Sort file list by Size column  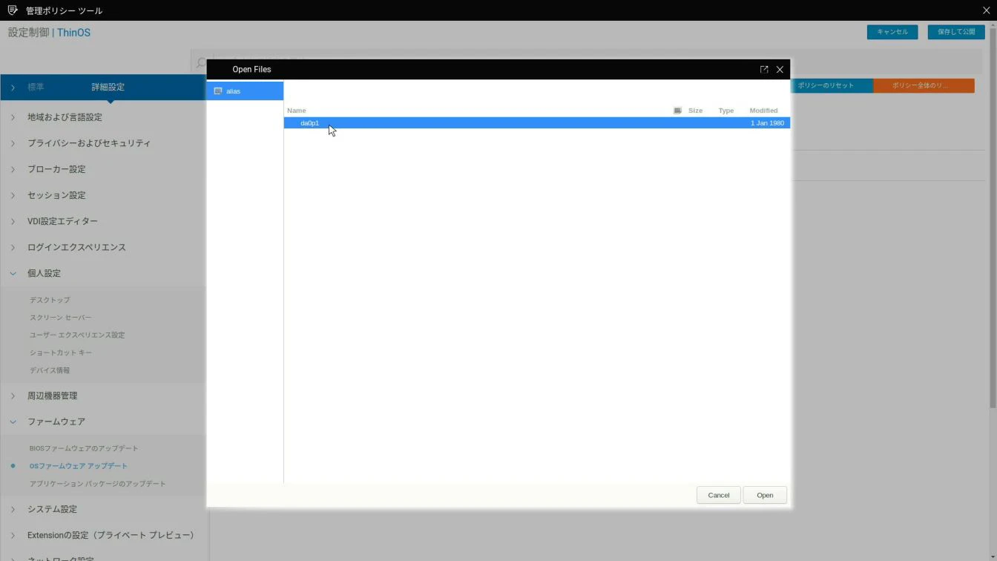point(695,111)
